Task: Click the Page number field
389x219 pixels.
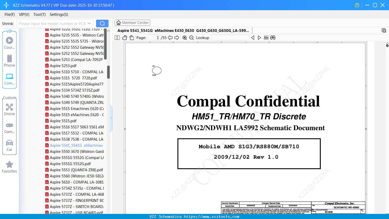Action: (154, 38)
